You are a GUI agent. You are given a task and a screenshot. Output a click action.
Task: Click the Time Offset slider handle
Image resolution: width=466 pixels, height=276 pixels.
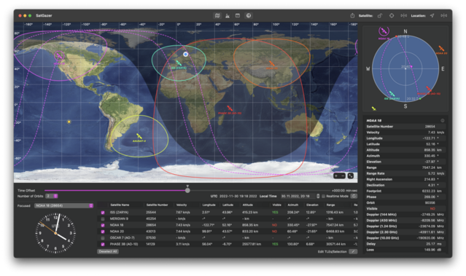click(x=187, y=191)
